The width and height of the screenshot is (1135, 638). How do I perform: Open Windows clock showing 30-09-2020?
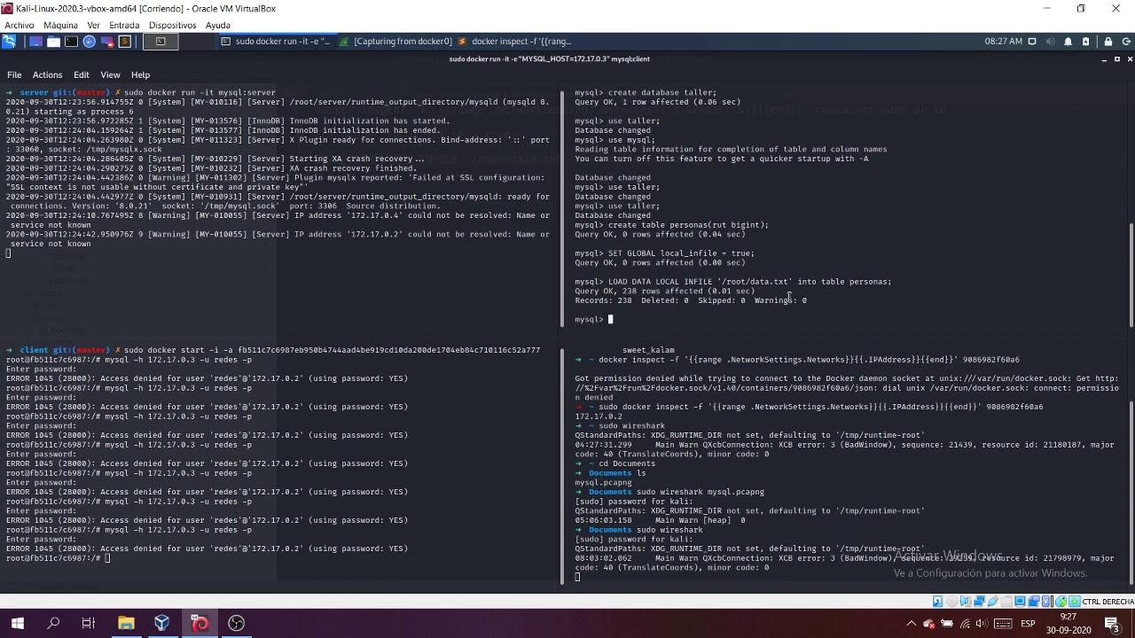click(x=1068, y=623)
